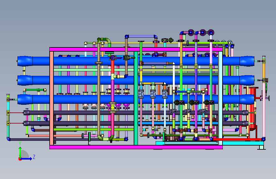
Task: Click the Y axis label on the triad
Action: point(20,143)
